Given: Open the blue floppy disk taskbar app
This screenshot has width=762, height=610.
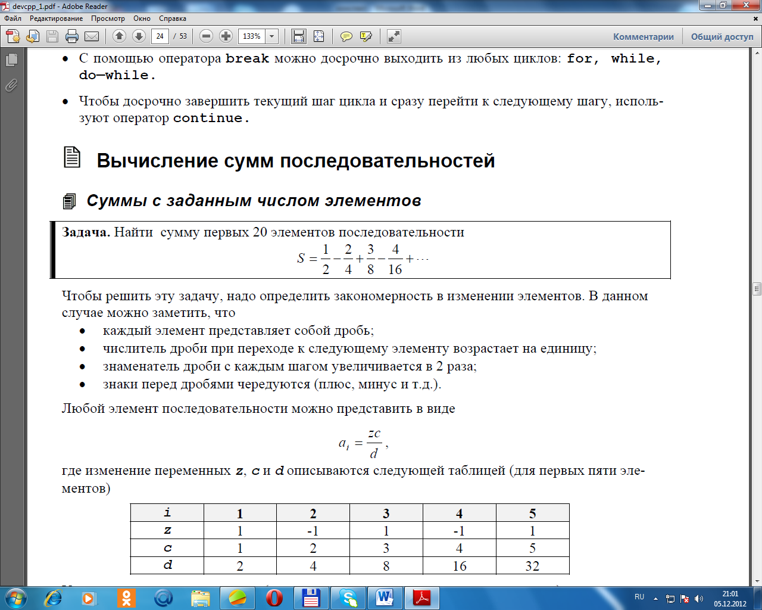Looking at the screenshot, I should pyautogui.click(x=311, y=597).
